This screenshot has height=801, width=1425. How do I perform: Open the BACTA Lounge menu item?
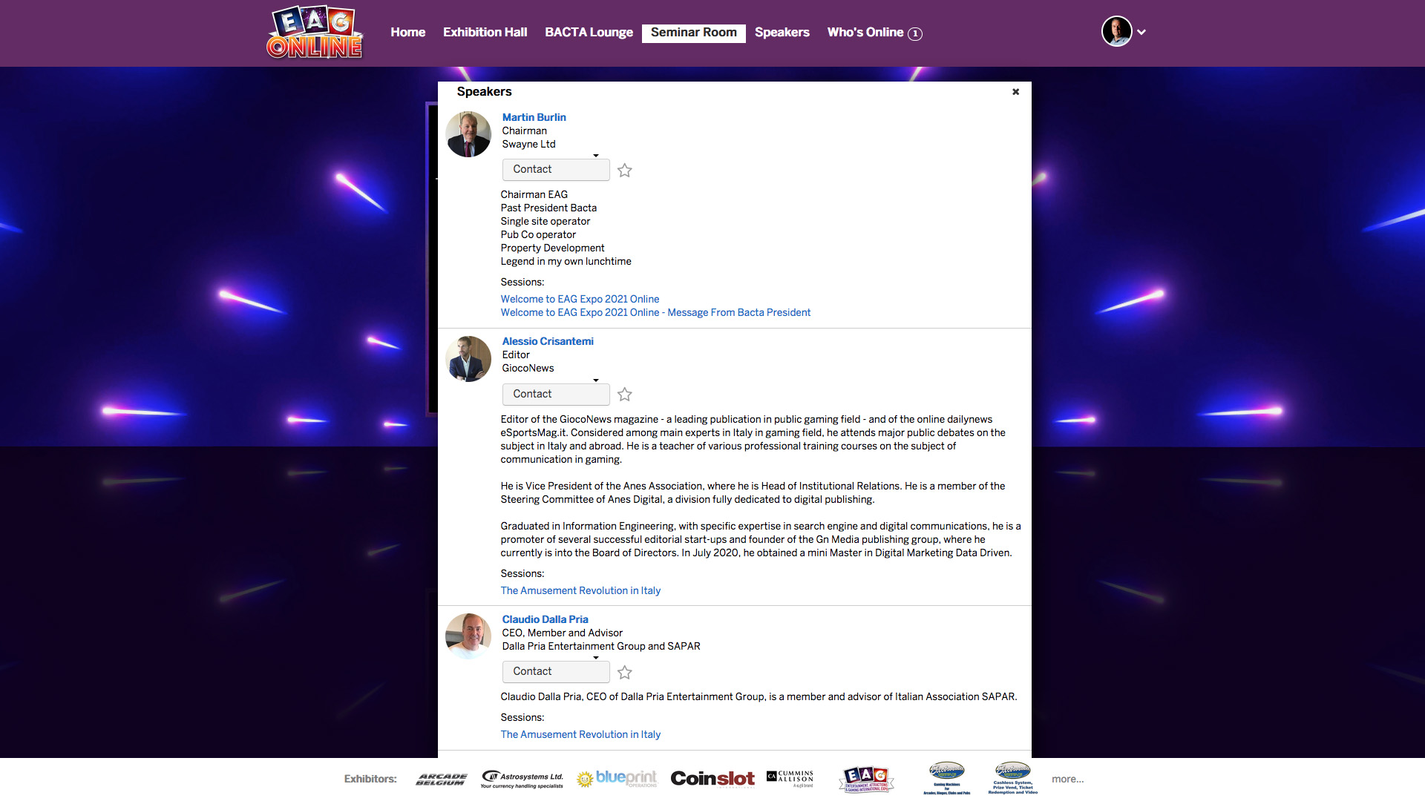coord(589,33)
